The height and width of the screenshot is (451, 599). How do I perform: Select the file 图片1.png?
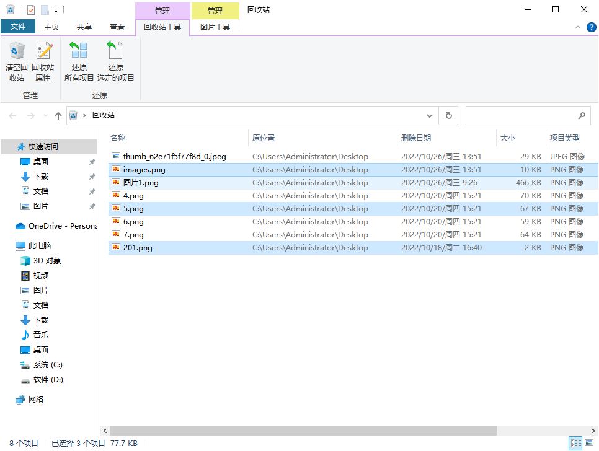(x=141, y=183)
